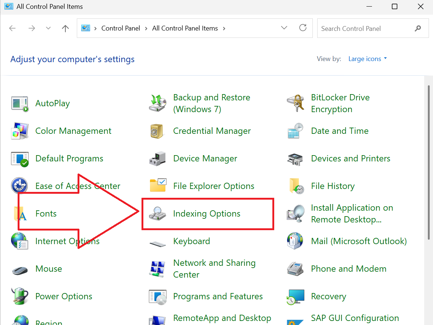
Task: Expand chevron after Control Panel breadcrumb
Action: click(x=146, y=28)
